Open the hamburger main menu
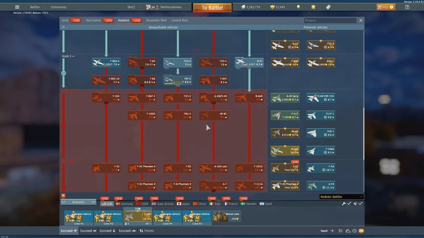 pyautogui.click(x=17, y=7)
